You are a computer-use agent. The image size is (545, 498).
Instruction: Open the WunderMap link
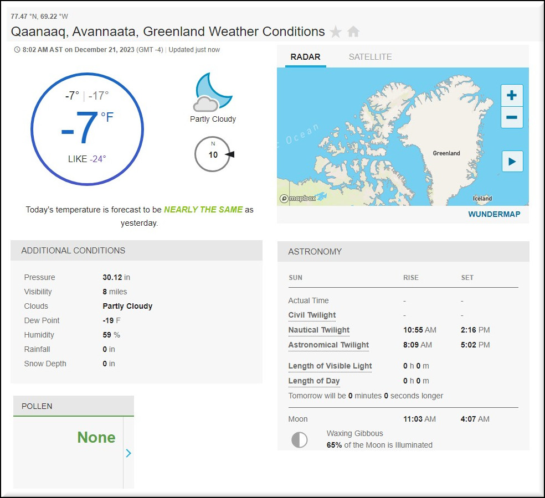(x=494, y=214)
